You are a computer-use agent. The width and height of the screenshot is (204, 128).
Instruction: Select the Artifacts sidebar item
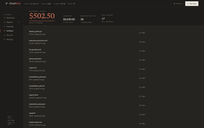coord(10,31)
